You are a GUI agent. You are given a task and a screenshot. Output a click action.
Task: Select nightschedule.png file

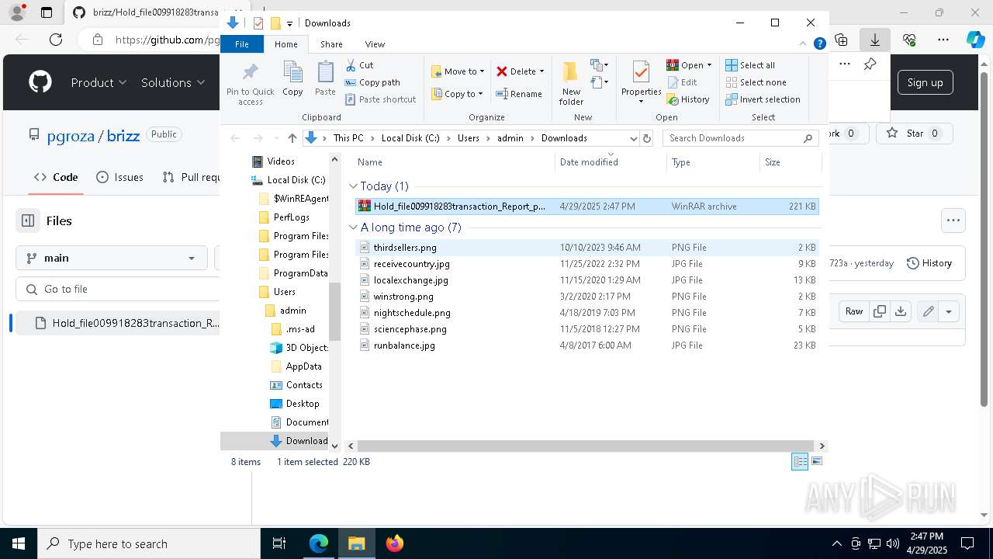(x=586, y=313)
